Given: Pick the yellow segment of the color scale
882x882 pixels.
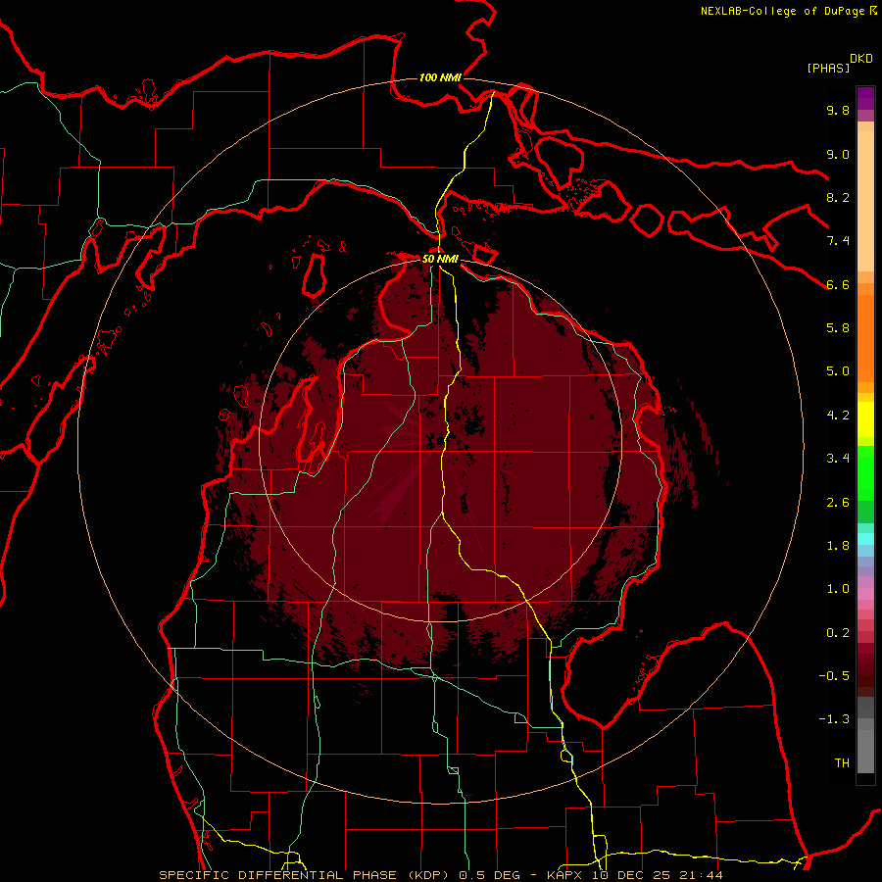Looking at the screenshot, I should (x=865, y=419).
